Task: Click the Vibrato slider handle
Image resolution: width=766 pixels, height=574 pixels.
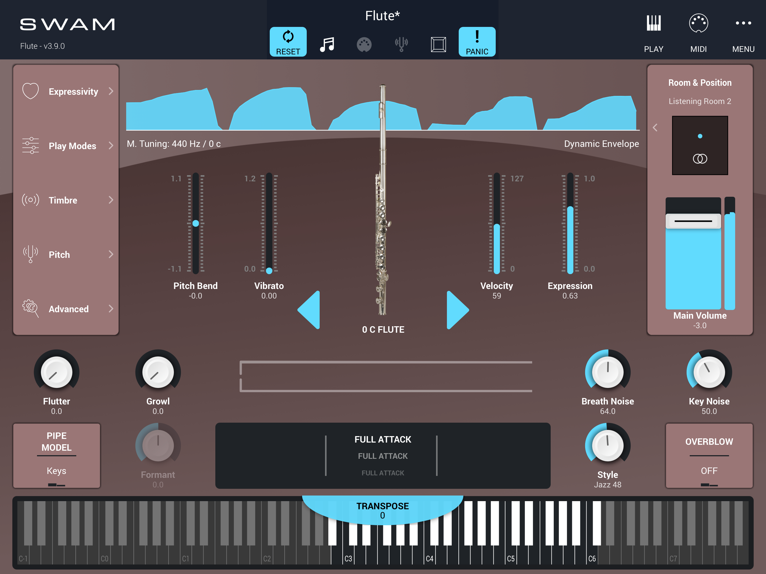Action: 269,270
